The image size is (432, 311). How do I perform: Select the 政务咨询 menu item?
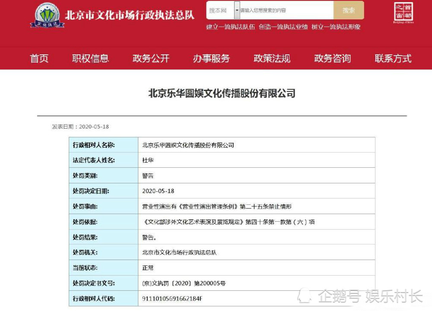[332, 59]
